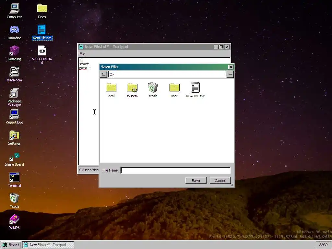Open Package Manager from the desktop
This screenshot has width=332, height=249.
click(14, 97)
